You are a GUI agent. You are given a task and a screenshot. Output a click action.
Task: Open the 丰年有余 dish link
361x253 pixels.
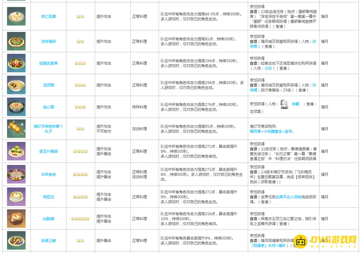click(x=48, y=174)
